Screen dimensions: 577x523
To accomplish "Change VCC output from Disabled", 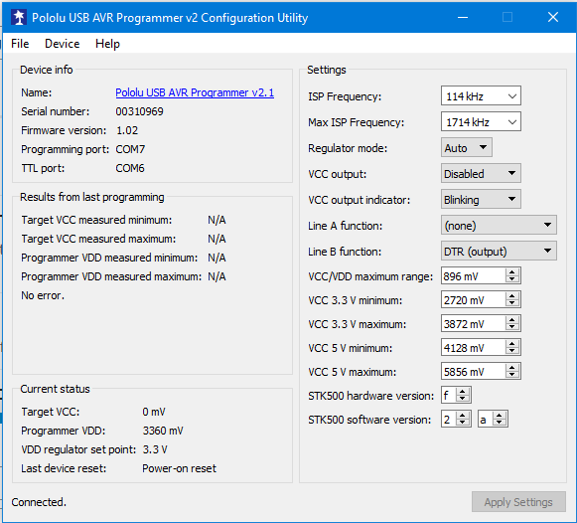I will pos(481,173).
